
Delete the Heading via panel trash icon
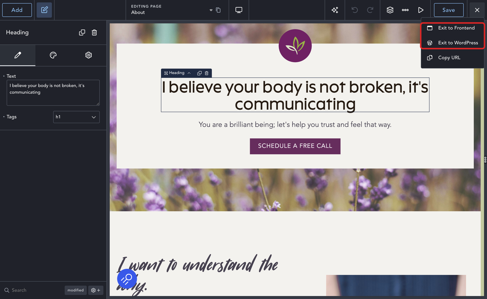point(94,32)
